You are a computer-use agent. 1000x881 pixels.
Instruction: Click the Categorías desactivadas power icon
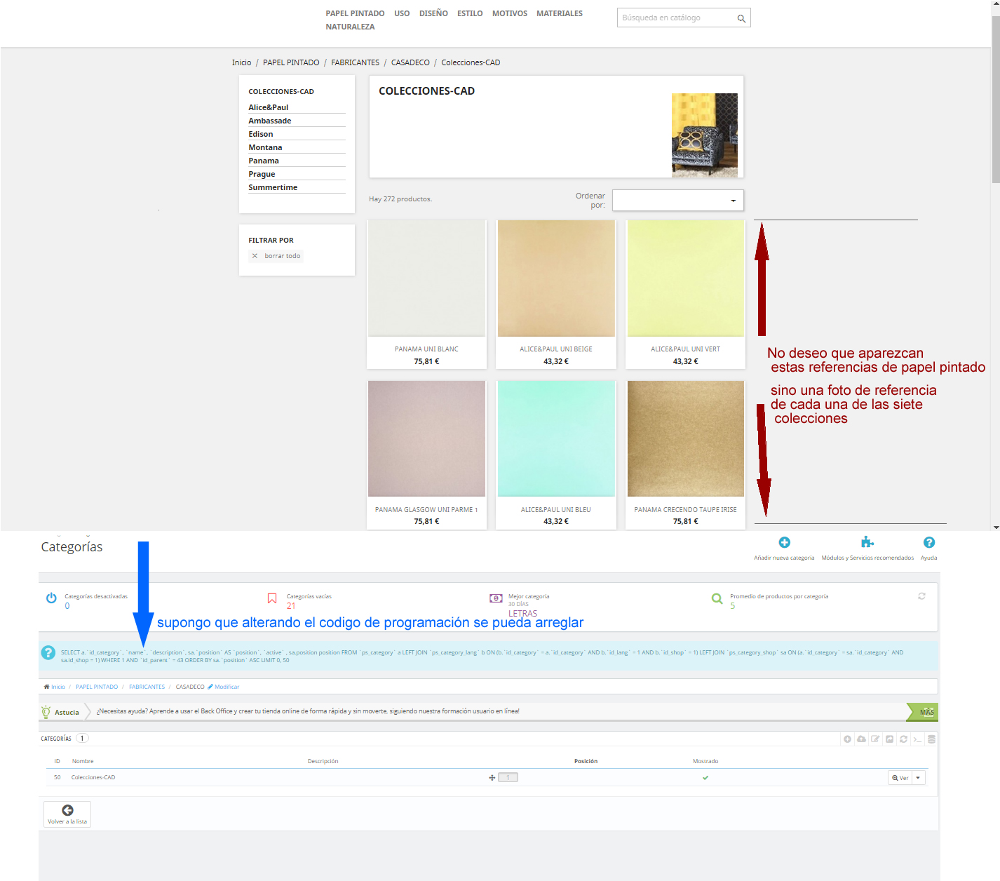click(51, 598)
